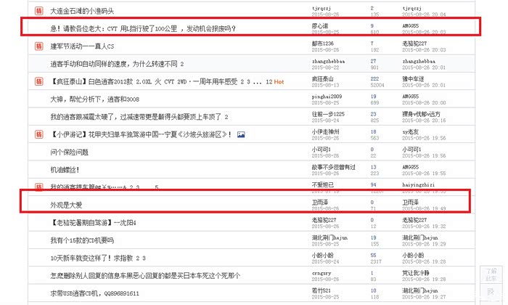Open last poster 老骆驼227 on 建军节活动 row
The width and height of the screenshot is (508, 305).
pos(414,43)
